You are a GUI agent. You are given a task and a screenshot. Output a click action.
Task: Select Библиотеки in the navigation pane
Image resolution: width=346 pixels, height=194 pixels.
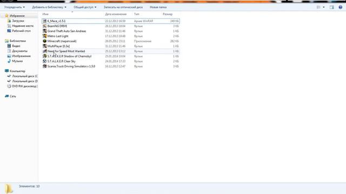pyautogui.click(x=18, y=41)
